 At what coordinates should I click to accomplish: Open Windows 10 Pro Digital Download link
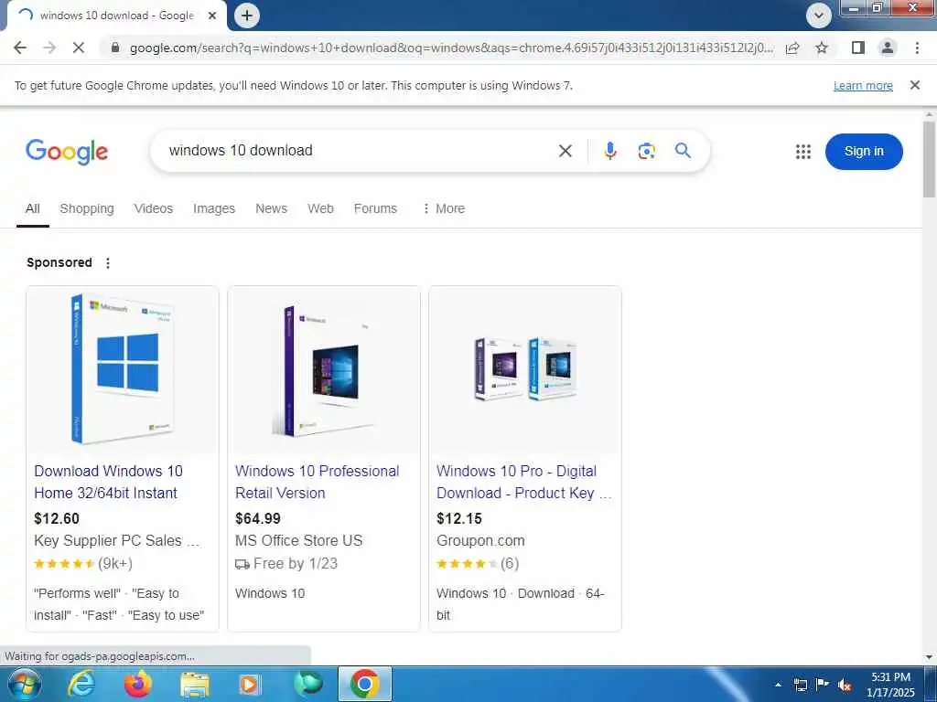(x=524, y=482)
